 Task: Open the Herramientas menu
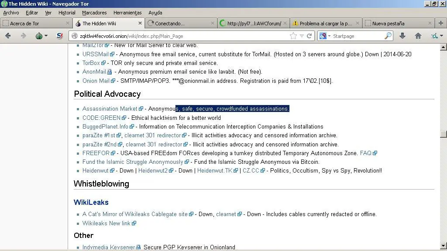click(x=127, y=13)
